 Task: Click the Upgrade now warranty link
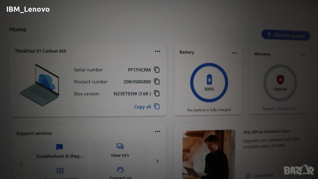[287, 109]
